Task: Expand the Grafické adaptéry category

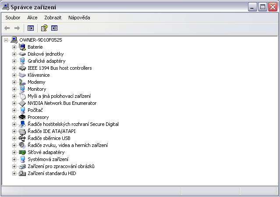Action: tap(14, 61)
